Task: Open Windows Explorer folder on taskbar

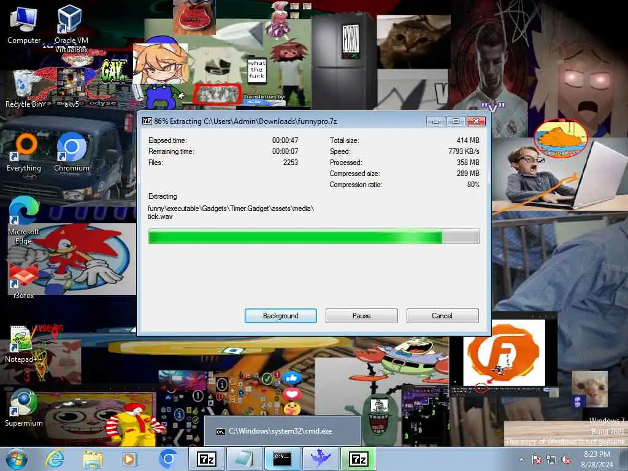Action: (93, 459)
